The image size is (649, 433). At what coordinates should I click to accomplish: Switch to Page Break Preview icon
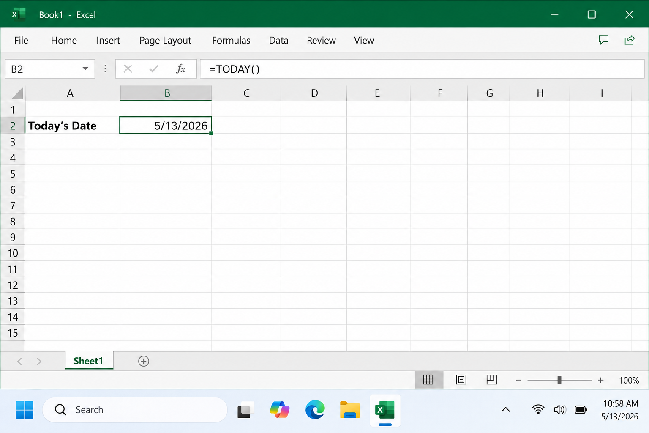[x=491, y=380]
